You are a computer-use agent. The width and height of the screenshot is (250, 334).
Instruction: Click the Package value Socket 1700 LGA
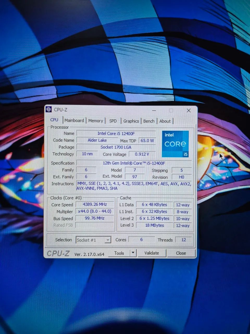click(x=116, y=147)
